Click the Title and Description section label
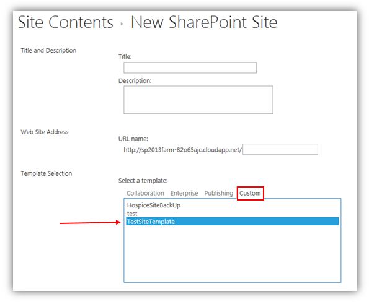The height and width of the screenshot is (307, 369). pos(48,51)
